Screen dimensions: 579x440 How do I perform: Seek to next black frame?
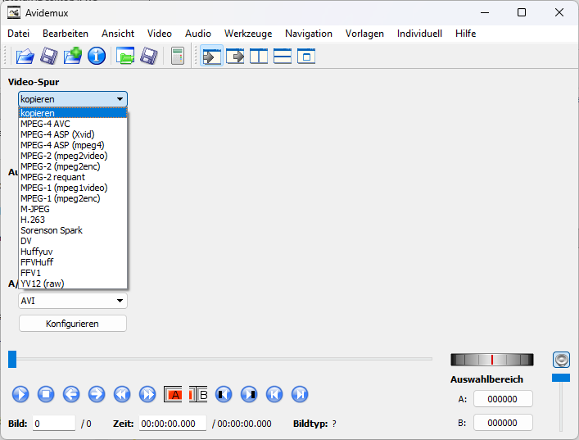tap(249, 394)
